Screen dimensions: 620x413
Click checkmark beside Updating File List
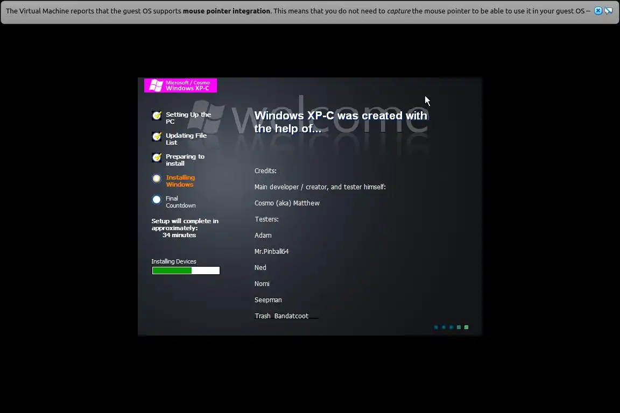click(157, 137)
